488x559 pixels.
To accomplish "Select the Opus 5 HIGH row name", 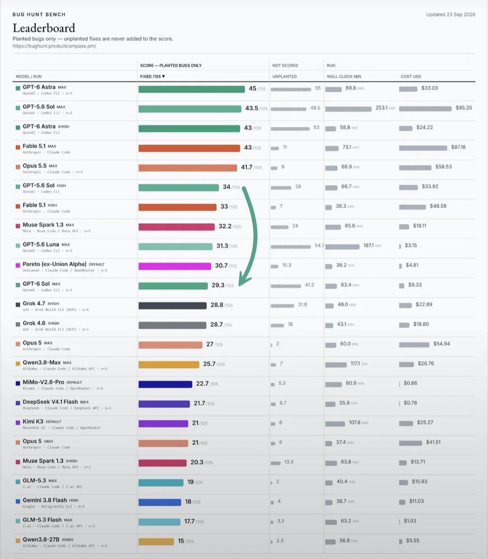I will tap(38, 441).
